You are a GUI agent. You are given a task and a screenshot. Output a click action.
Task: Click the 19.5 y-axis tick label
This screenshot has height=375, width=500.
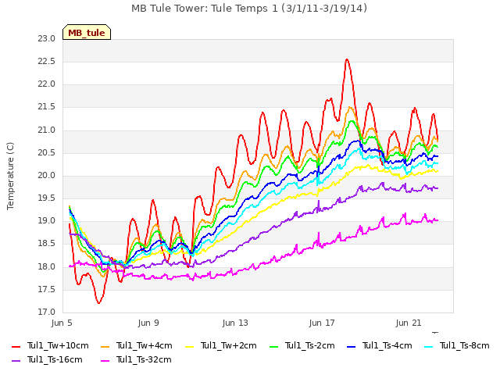click(x=47, y=198)
